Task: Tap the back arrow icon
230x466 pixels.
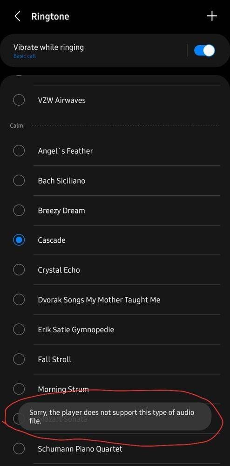Action: (18, 16)
